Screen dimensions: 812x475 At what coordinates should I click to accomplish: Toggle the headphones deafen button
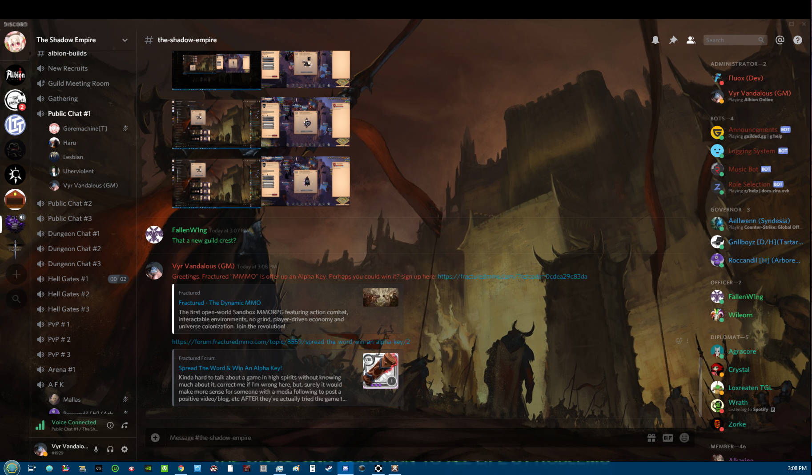pyautogui.click(x=110, y=449)
